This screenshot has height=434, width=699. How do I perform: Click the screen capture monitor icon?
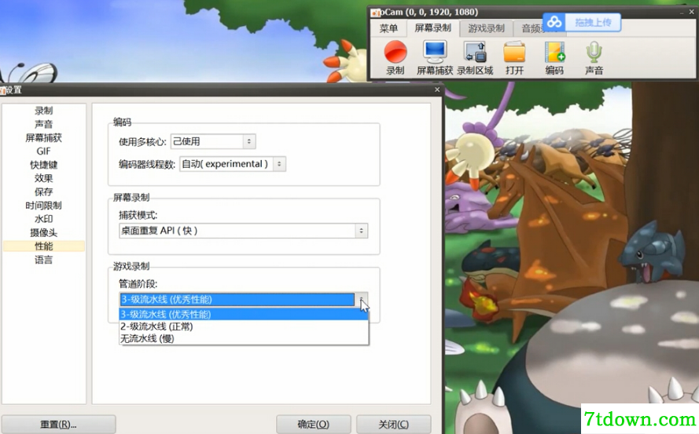tap(435, 57)
